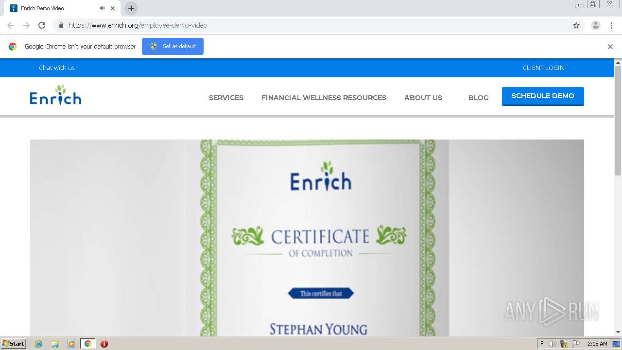
Task: Launch Internet Explorer from taskbar
Action: click(38, 344)
